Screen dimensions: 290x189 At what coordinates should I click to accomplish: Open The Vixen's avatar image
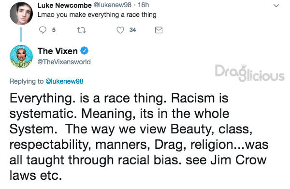click(21, 57)
